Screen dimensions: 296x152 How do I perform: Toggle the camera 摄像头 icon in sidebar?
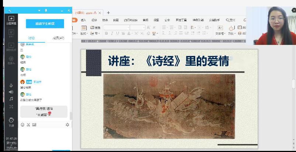(x=11, y=60)
